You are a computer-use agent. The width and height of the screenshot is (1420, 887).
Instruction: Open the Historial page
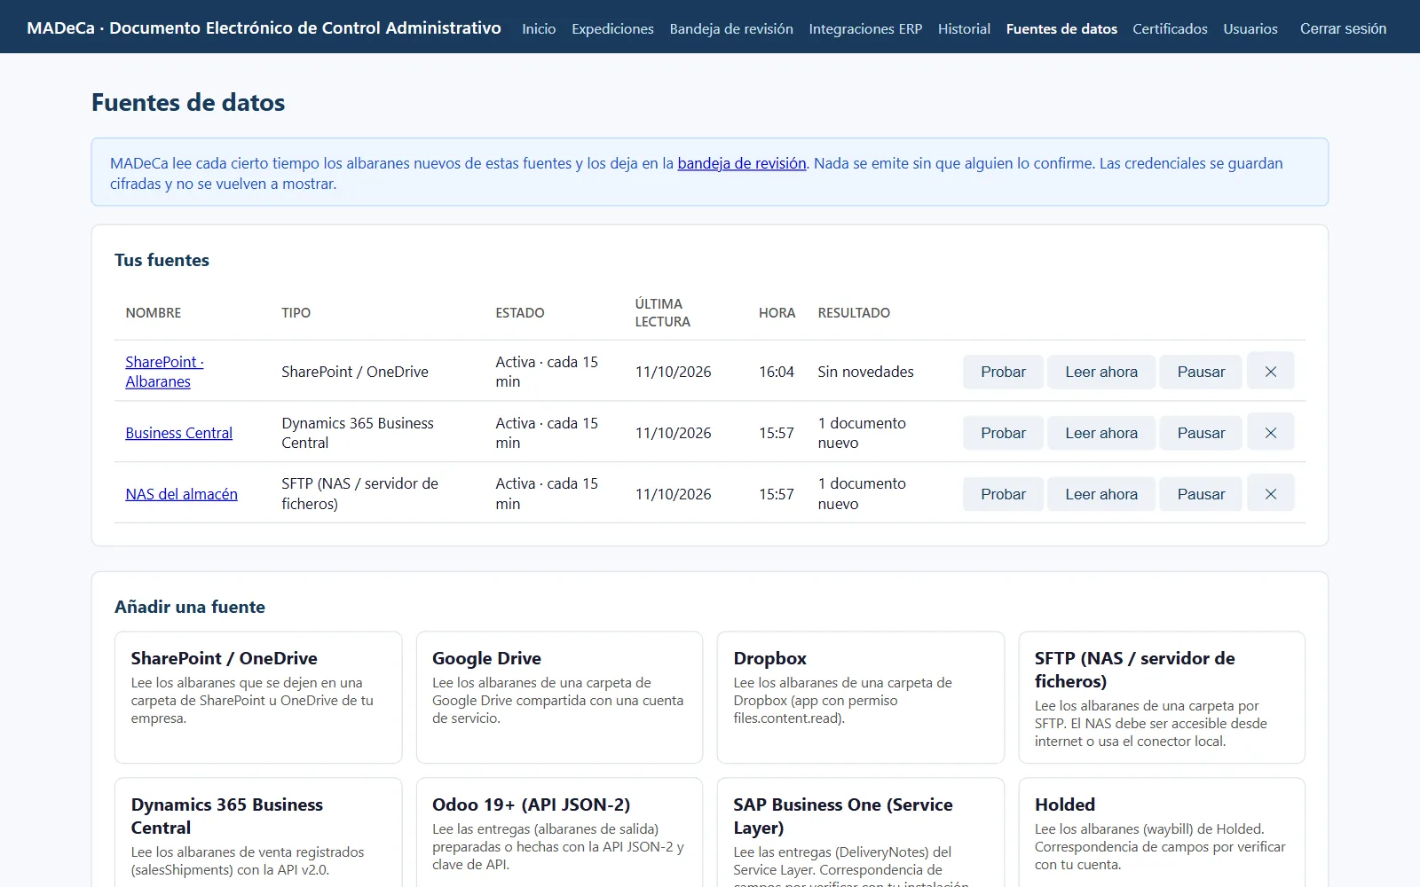coord(964,28)
